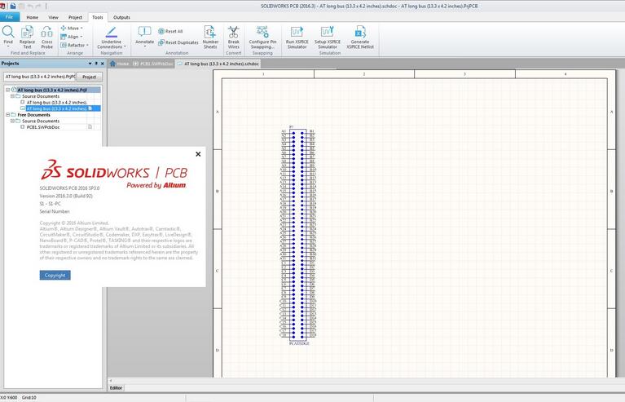Screen dimensions: 625x402
Task: Click the Editor tab at the bottom
Action: click(116, 387)
